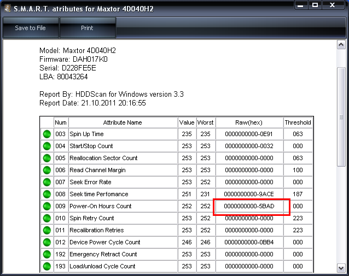349x276 pixels.
Task: Select green status icon for Spin Retry Count
Action: (47, 218)
